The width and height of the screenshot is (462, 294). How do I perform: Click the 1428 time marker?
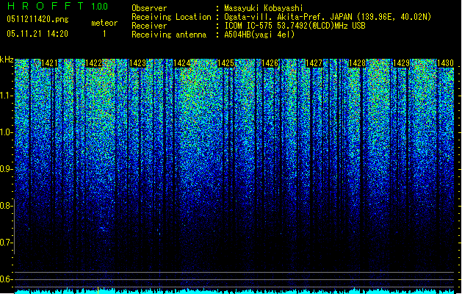tap(358, 63)
